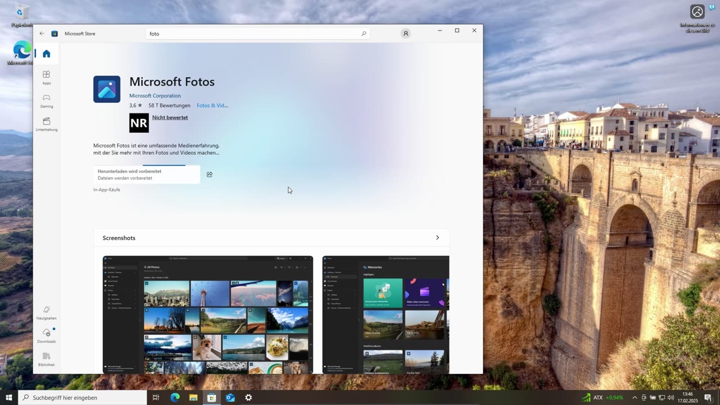The height and width of the screenshot is (405, 720).
Task: Switch to Microsoft Store taskbar icon
Action: click(211, 398)
